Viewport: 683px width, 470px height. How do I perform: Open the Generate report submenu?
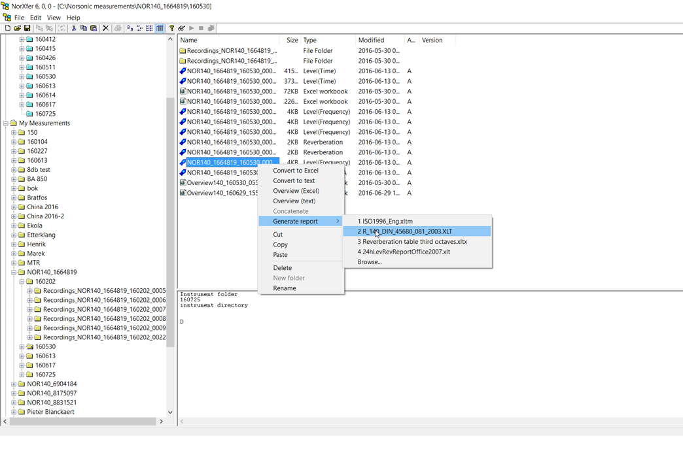click(302, 221)
